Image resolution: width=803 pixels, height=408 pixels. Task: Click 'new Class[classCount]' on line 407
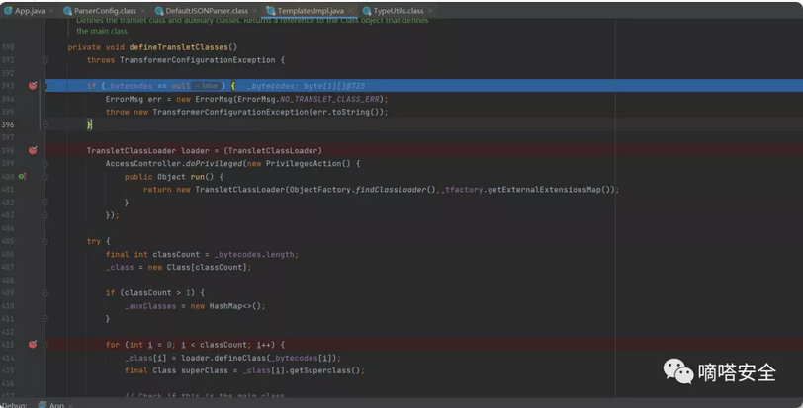pyautogui.click(x=198, y=267)
